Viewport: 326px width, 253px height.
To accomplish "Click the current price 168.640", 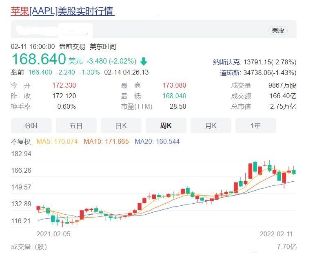I will click(39, 59).
